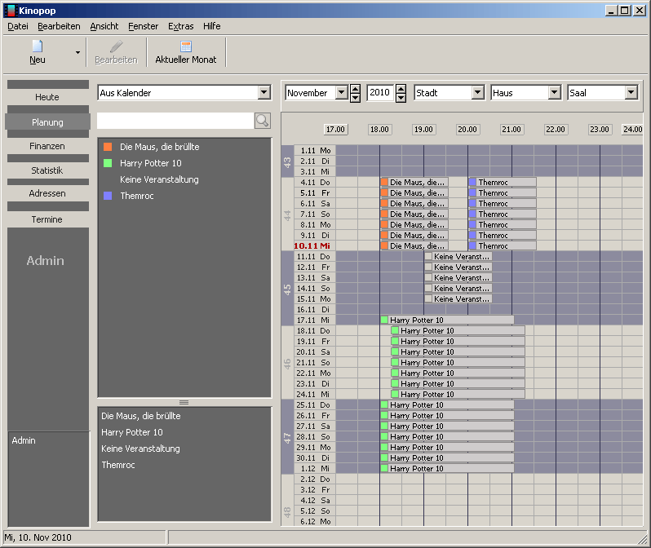Open the Saal combo box
The image size is (651, 548).
click(x=631, y=93)
